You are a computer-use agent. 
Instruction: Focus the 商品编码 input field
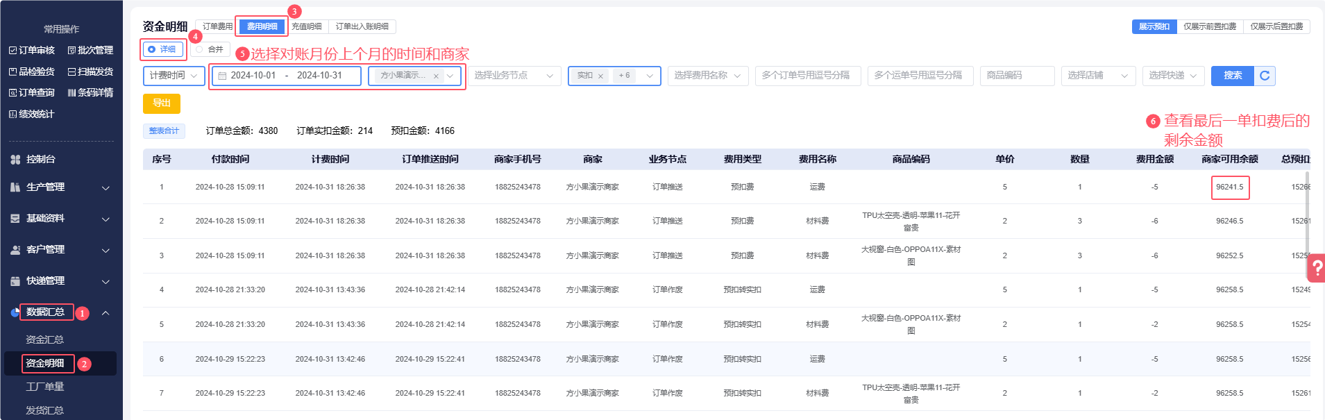[x=1018, y=76]
